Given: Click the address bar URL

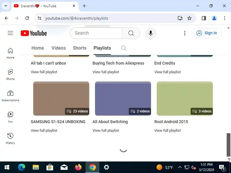Looking at the screenshot, I should 77,18.
